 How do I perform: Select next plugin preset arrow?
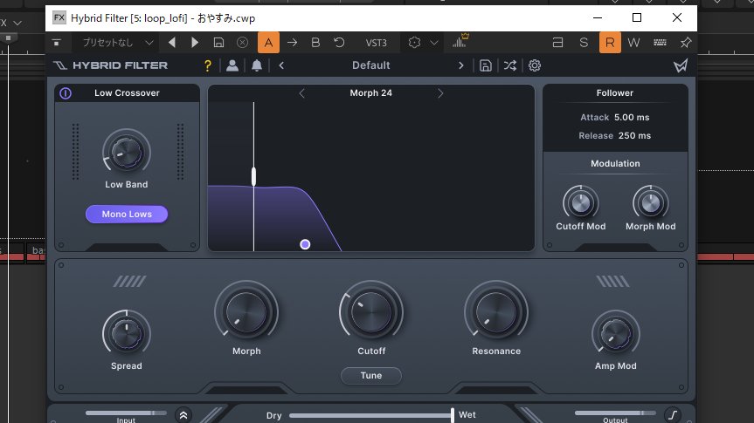click(x=460, y=65)
